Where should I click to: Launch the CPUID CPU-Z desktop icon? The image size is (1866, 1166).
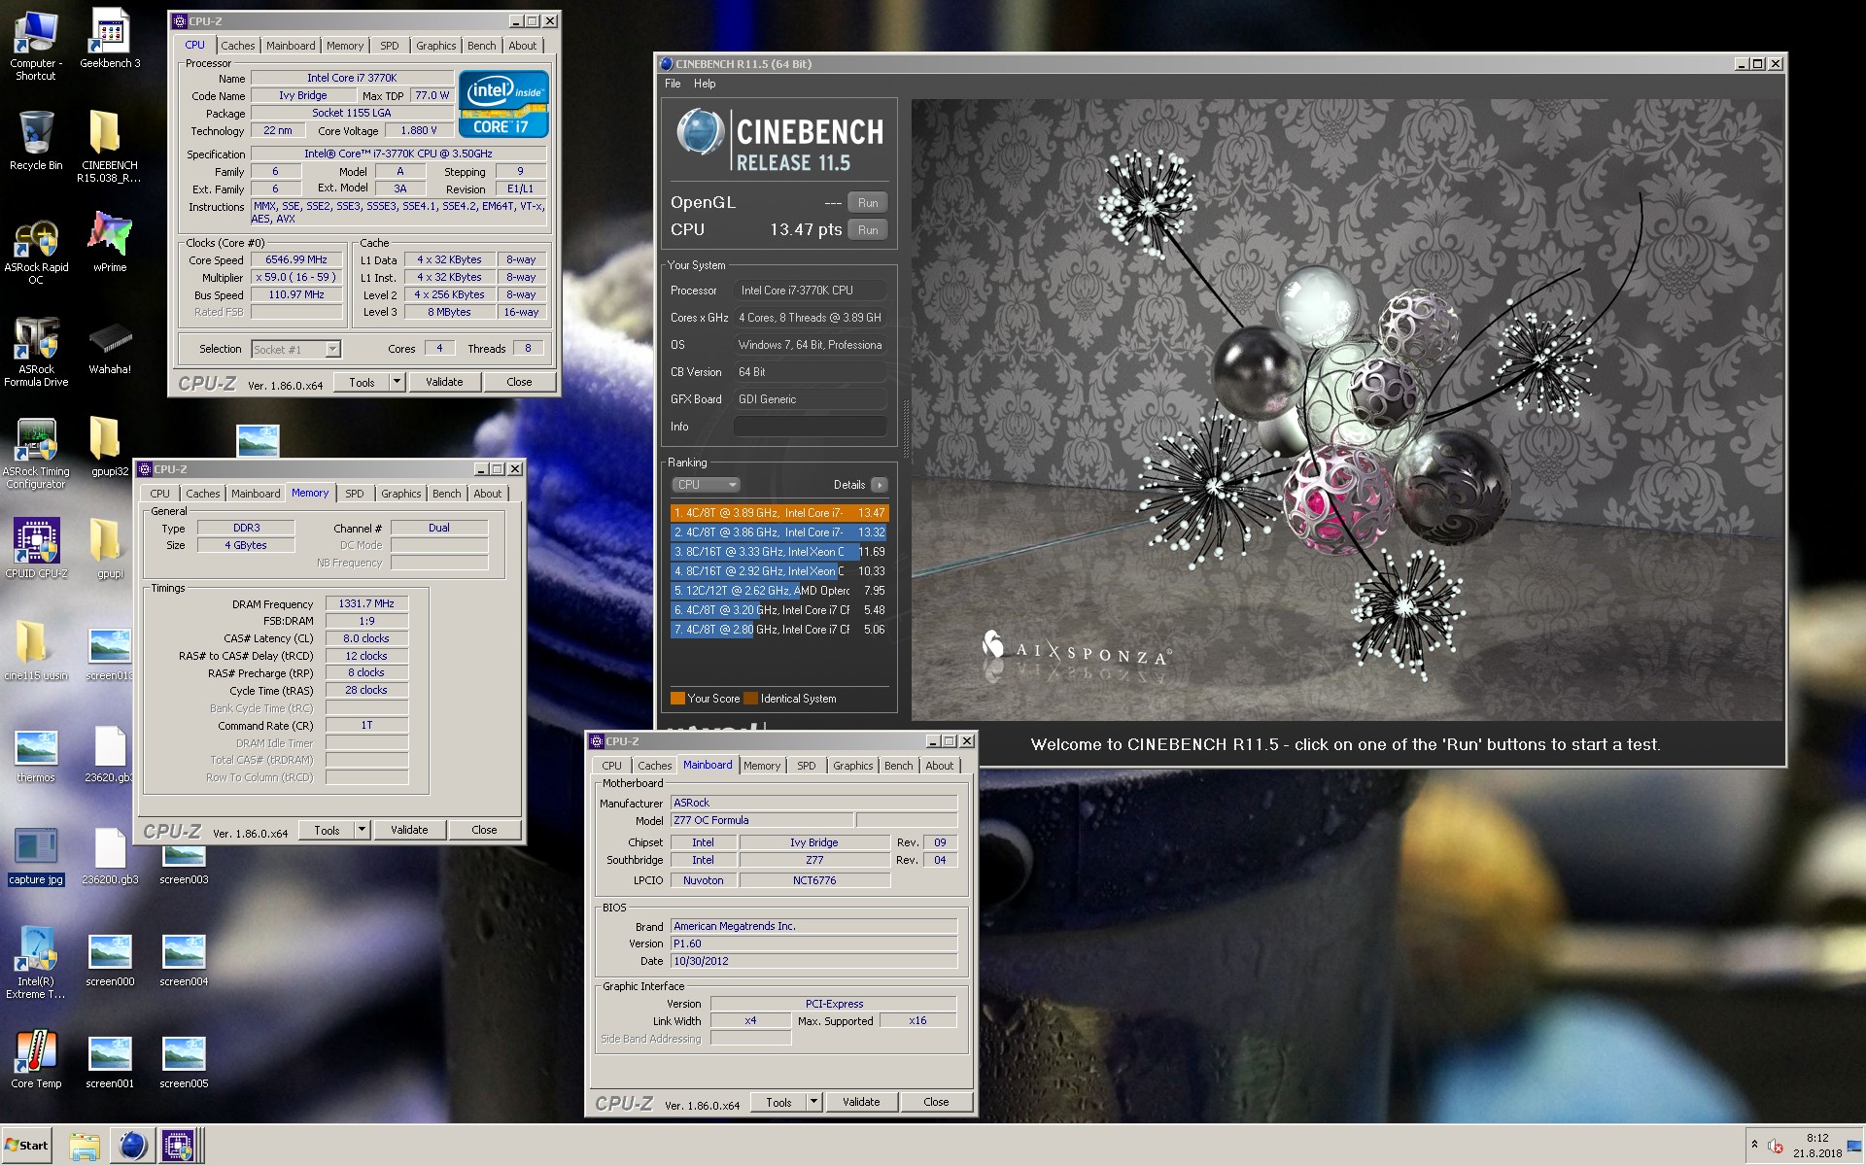pyautogui.click(x=36, y=548)
